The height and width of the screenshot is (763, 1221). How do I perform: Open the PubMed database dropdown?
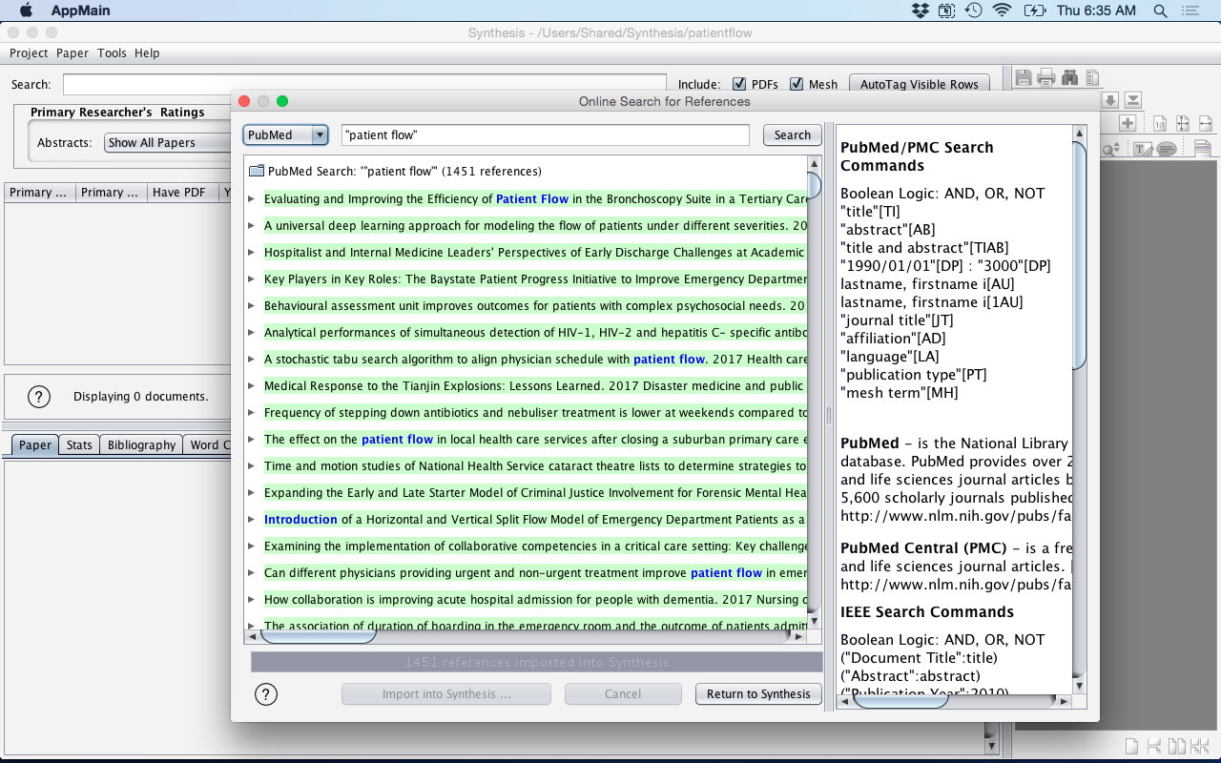(x=285, y=135)
